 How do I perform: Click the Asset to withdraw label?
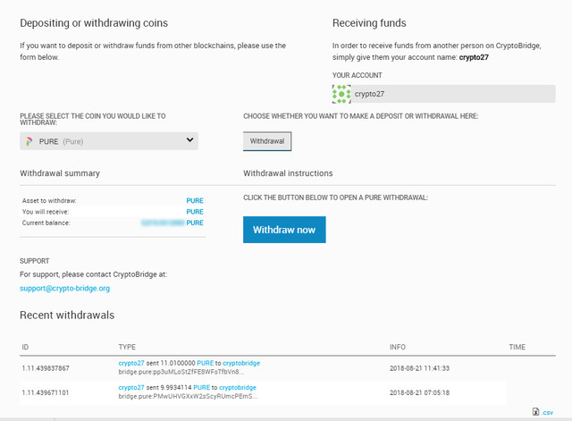tap(49, 200)
